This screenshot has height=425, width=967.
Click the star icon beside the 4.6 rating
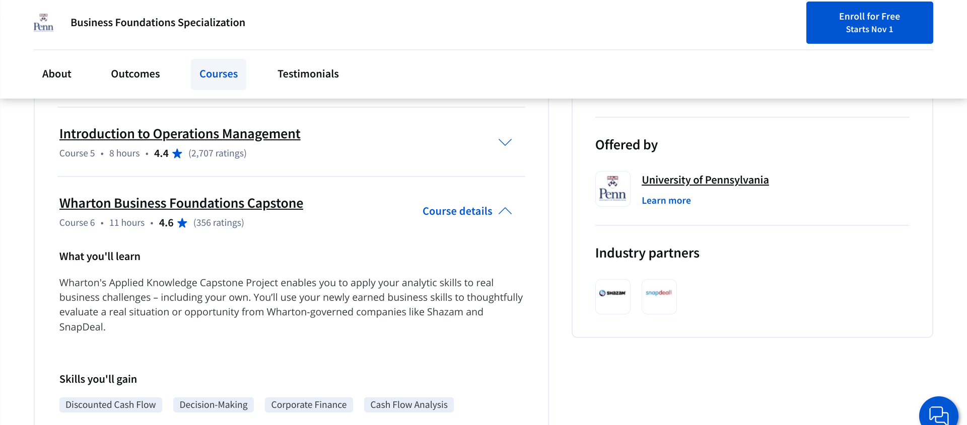coord(182,223)
